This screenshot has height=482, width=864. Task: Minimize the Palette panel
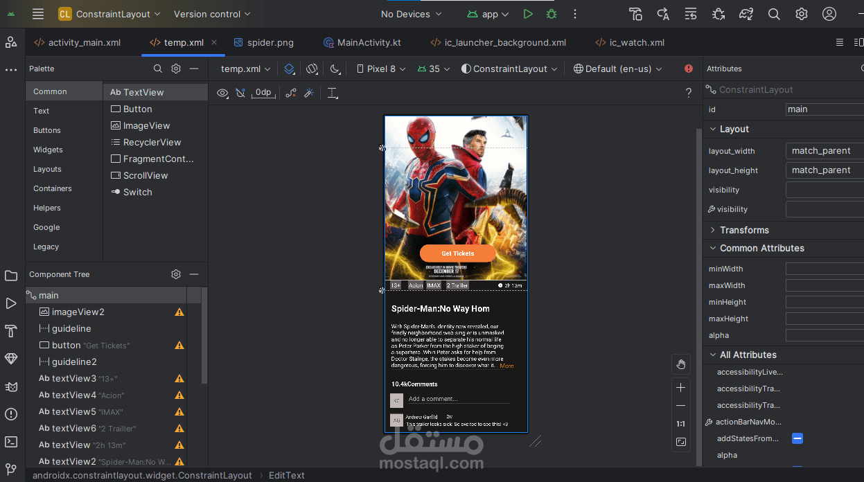(194, 69)
